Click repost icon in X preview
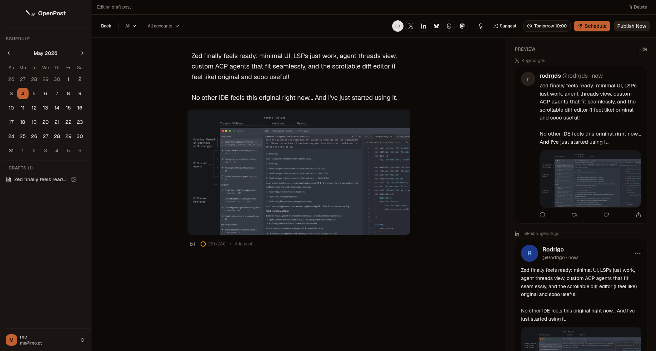This screenshot has width=656, height=351. click(575, 215)
